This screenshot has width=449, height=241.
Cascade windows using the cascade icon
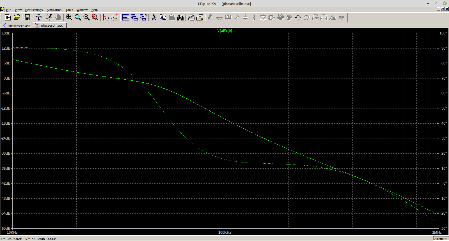[x=134, y=17]
